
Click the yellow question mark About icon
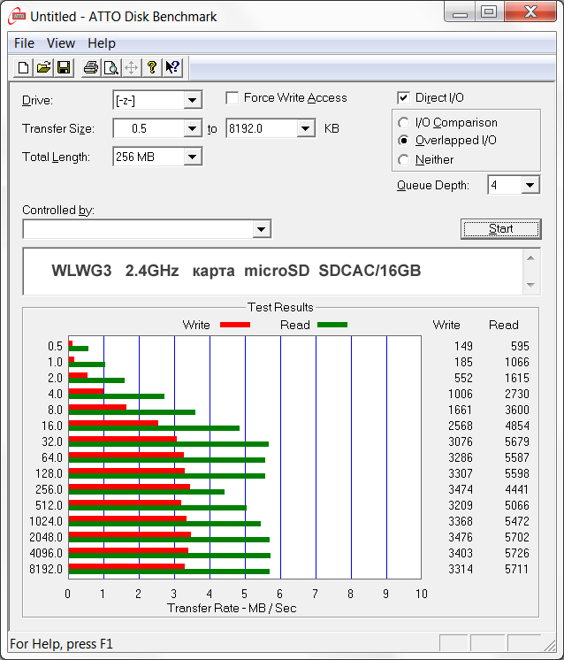(152, 67)
